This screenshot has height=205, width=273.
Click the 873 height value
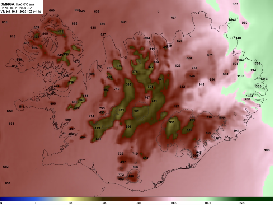tap(219, 138)
